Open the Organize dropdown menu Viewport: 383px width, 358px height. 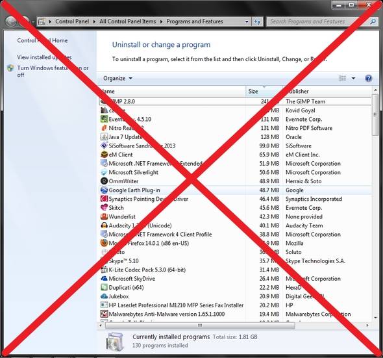coord(117,79)
